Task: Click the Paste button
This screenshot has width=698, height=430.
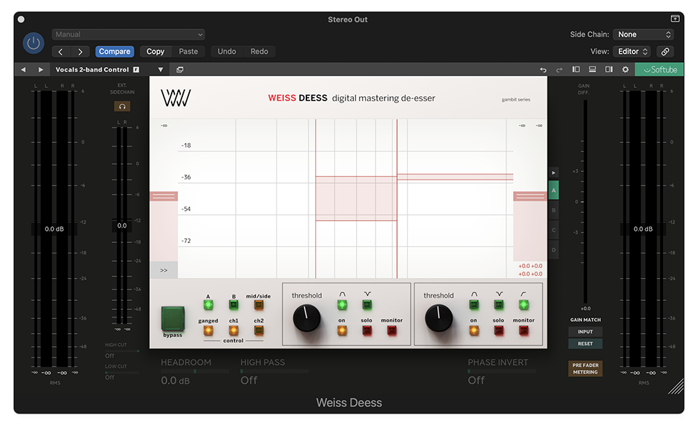Action: point(188,52)
